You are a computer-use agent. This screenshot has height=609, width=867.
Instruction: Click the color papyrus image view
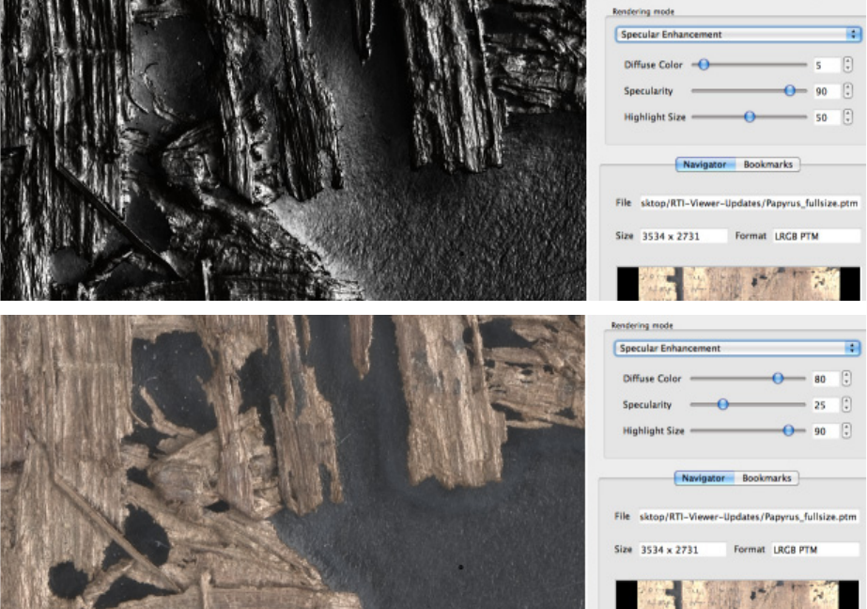click(292, 461)
